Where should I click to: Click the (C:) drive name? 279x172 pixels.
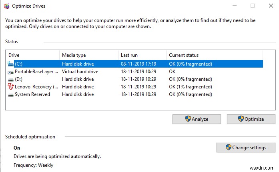click(18, 64)
